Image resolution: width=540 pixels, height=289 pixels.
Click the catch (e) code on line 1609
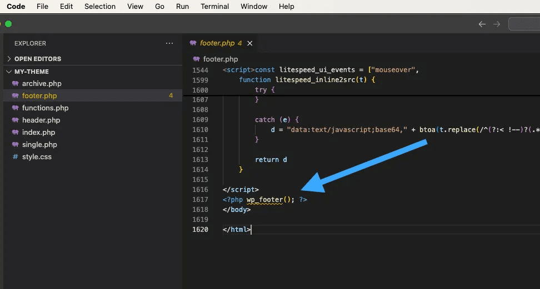point(277,120)
